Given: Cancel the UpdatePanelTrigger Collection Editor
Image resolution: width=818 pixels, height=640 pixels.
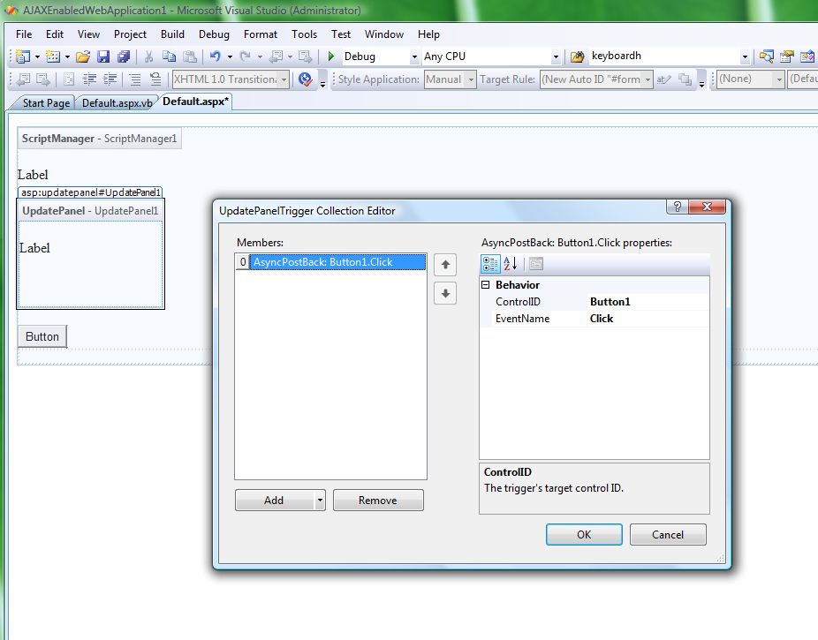Looking at the screenshot, I should [668, 535].
